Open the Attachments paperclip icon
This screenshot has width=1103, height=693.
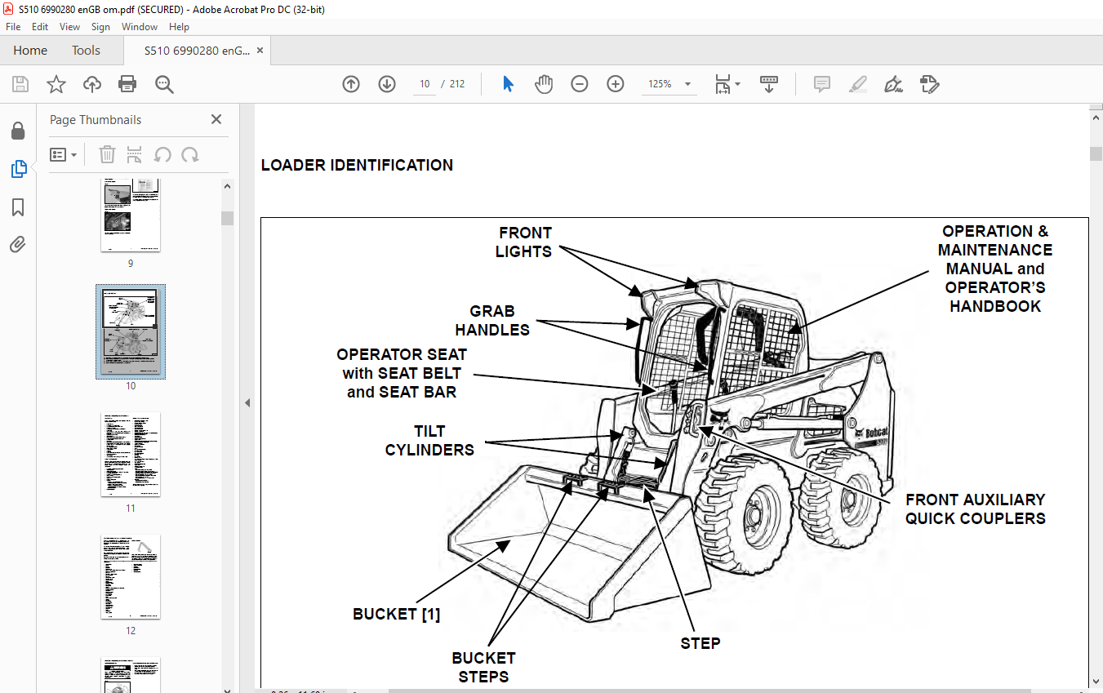[18, 245]
